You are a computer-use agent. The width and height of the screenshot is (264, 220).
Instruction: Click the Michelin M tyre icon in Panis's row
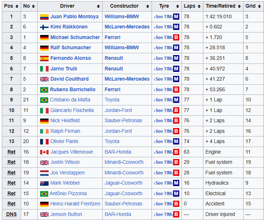[176, 142]
